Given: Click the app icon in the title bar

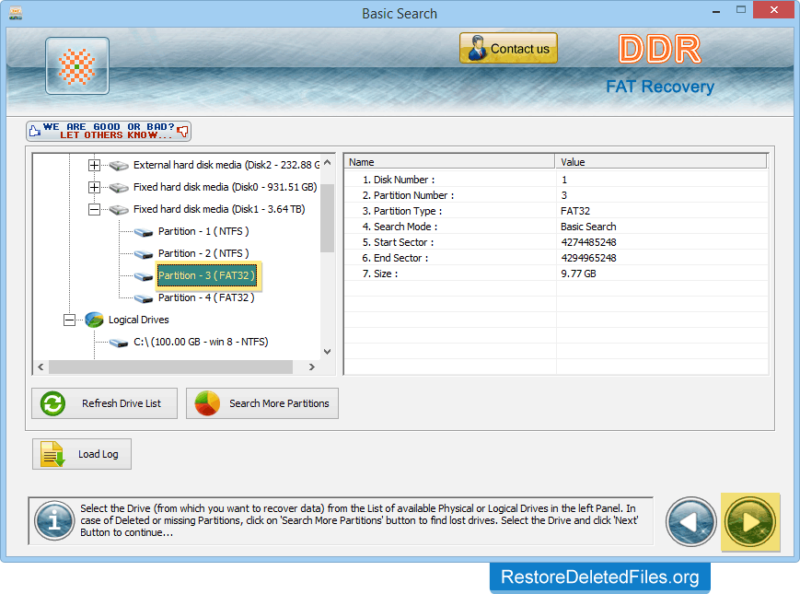Looking at the screenshot, I should (x=16, y=13).
